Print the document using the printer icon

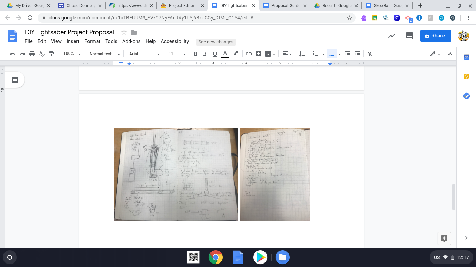tap(32, 54)
